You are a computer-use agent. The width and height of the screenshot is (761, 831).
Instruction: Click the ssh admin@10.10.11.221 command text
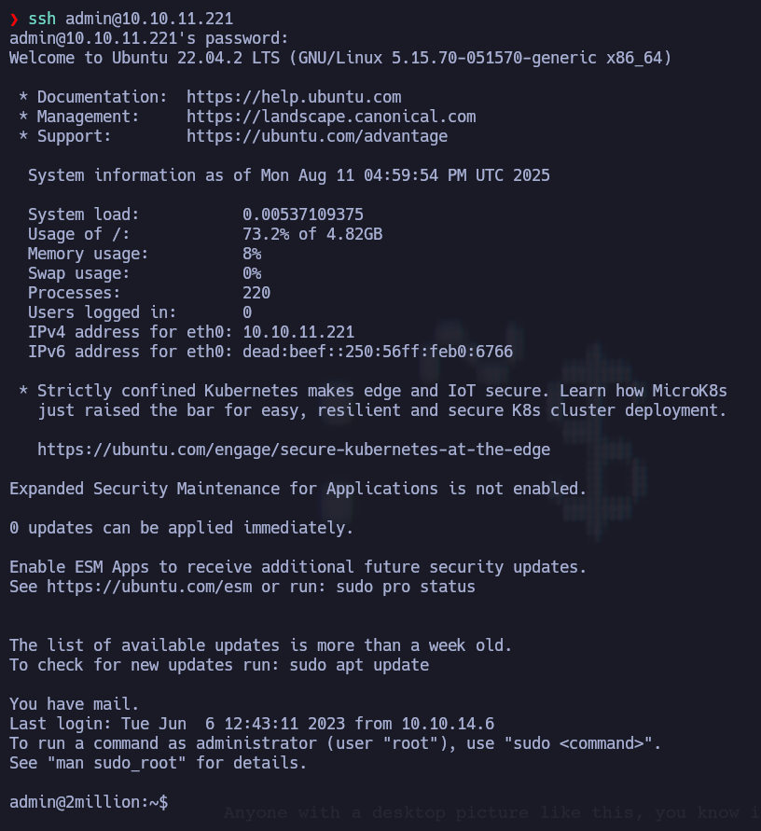131,19
